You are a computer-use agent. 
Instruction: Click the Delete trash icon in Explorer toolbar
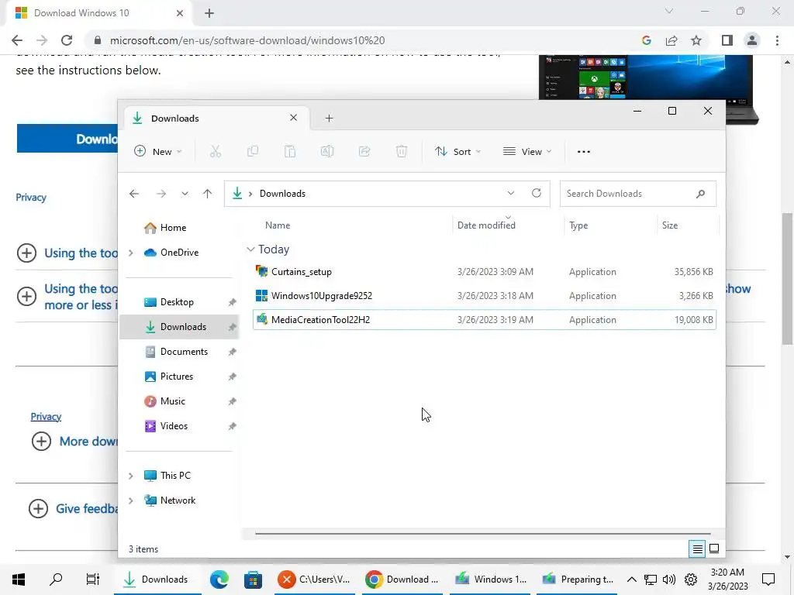click(x=402, y=151)
